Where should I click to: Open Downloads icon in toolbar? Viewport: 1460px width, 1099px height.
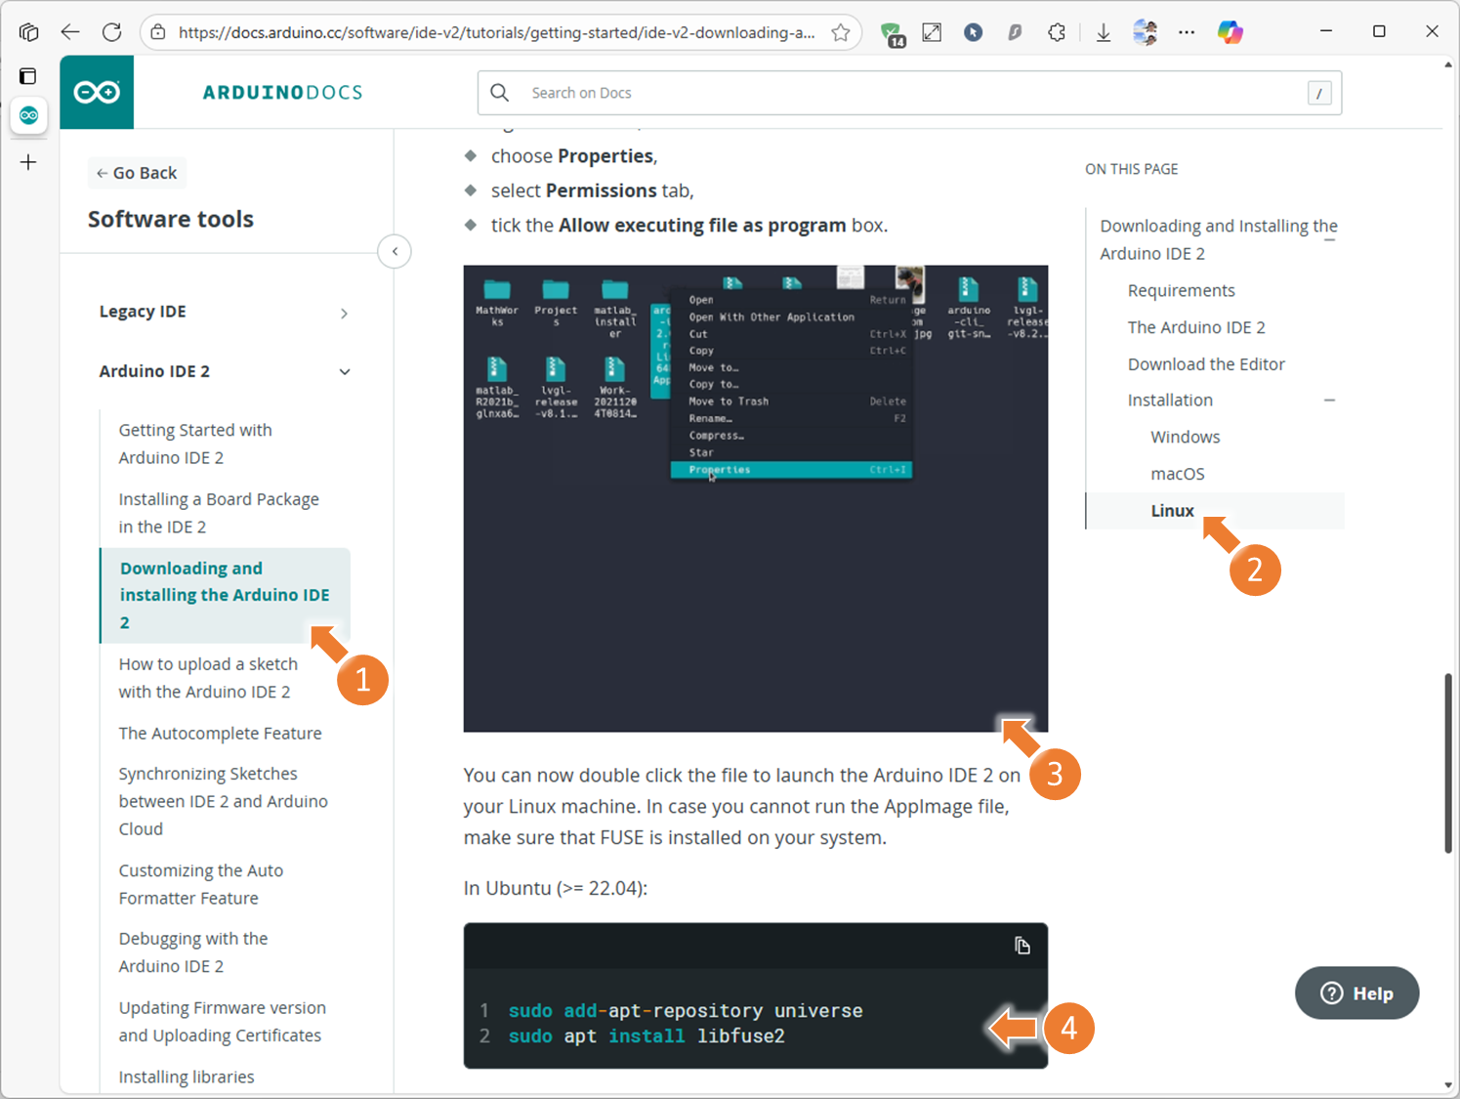[1104, 32]
